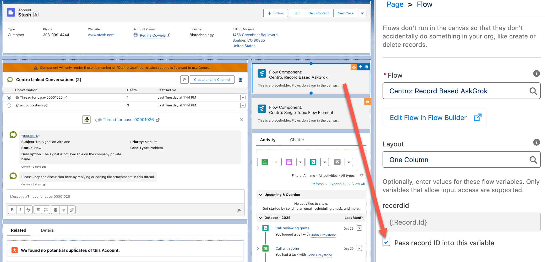Open external link icon for account-stash row

46,105
